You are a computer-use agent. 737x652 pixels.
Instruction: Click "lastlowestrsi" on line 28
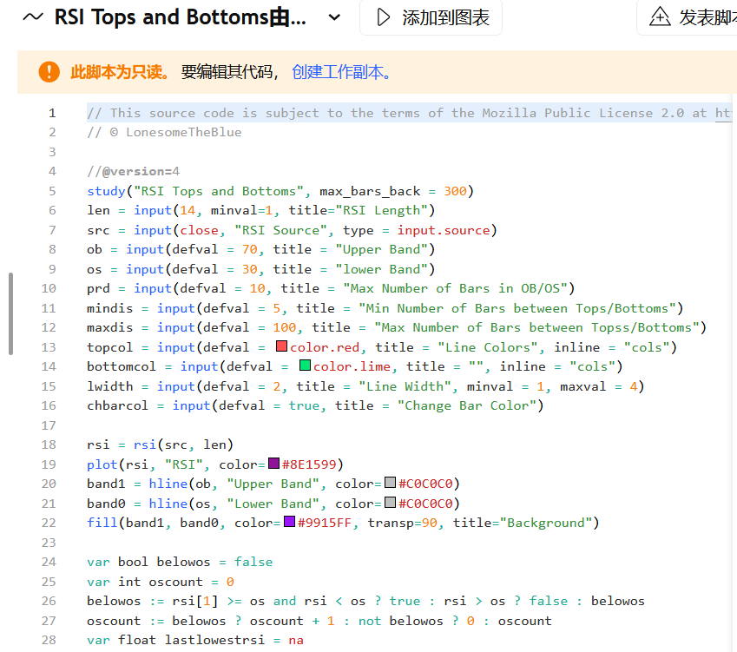pyautogui.click(x=214, y=640)
